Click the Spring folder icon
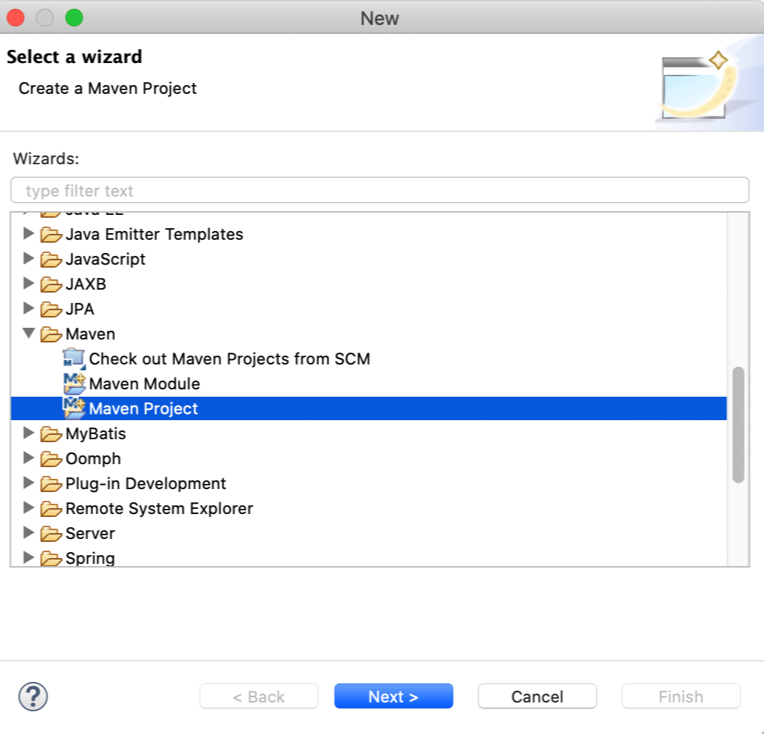 51,558
